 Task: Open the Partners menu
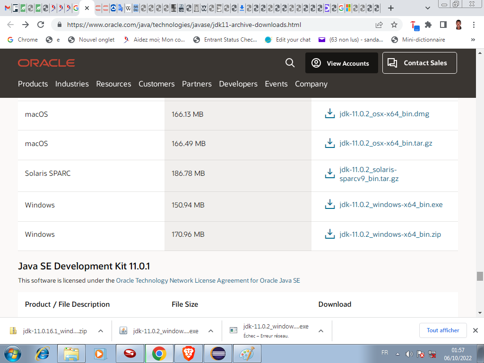coord(197,84)
